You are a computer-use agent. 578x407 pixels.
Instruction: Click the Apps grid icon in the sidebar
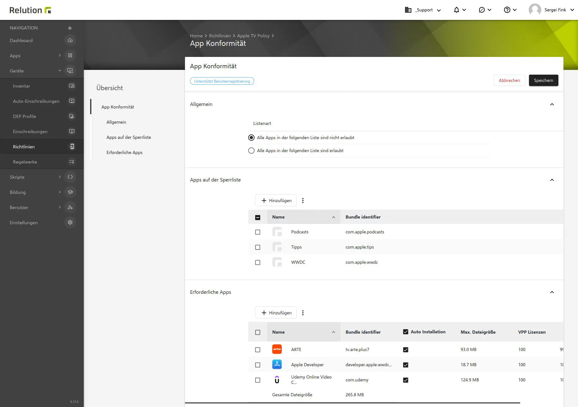[x=70, y=55]
